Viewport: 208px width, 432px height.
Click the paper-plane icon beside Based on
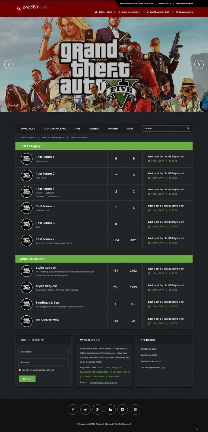pos(119,12)
